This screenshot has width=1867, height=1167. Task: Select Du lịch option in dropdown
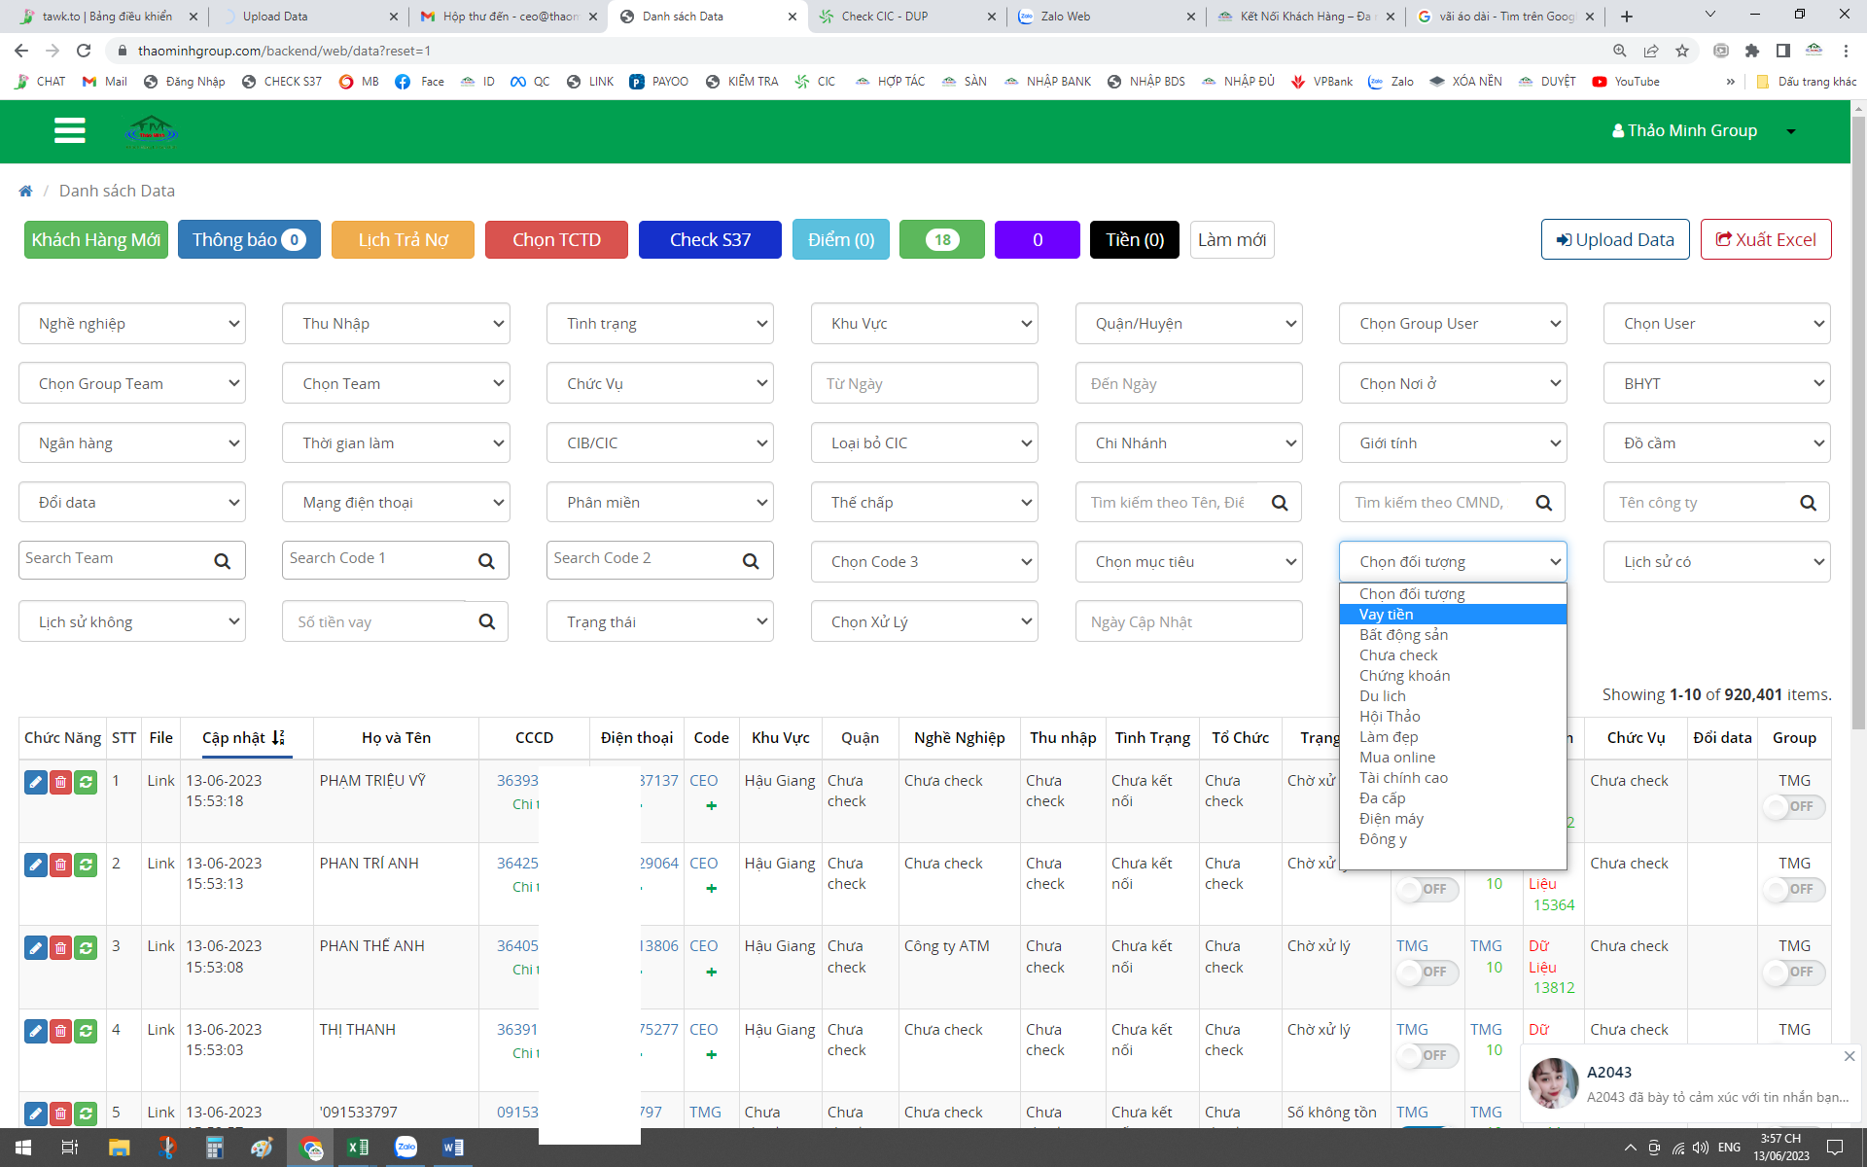[x=1453, y=696]
